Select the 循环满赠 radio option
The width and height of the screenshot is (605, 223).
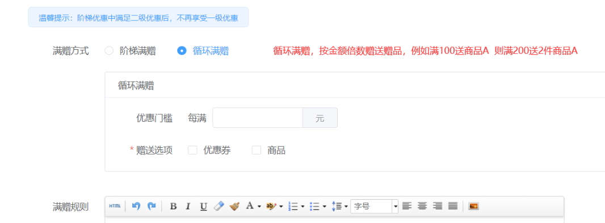pos(182,51)
